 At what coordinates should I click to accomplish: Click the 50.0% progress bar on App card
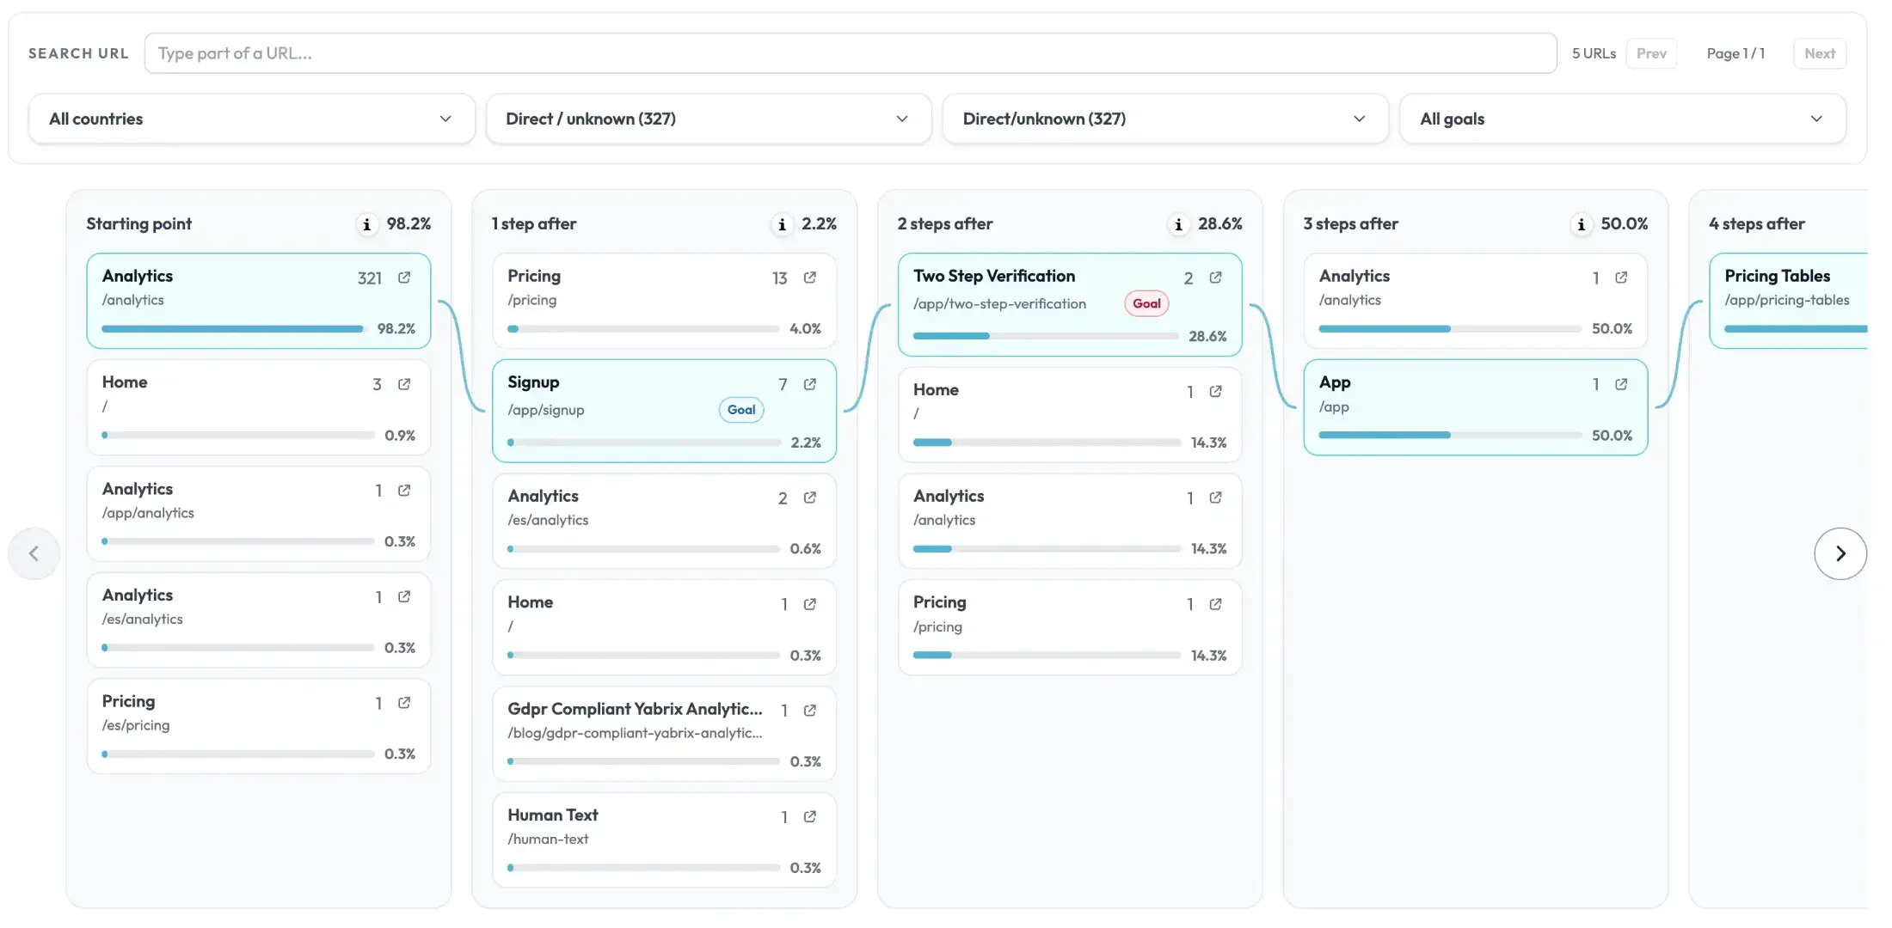pyautogui.click(x=1450, y=436)
